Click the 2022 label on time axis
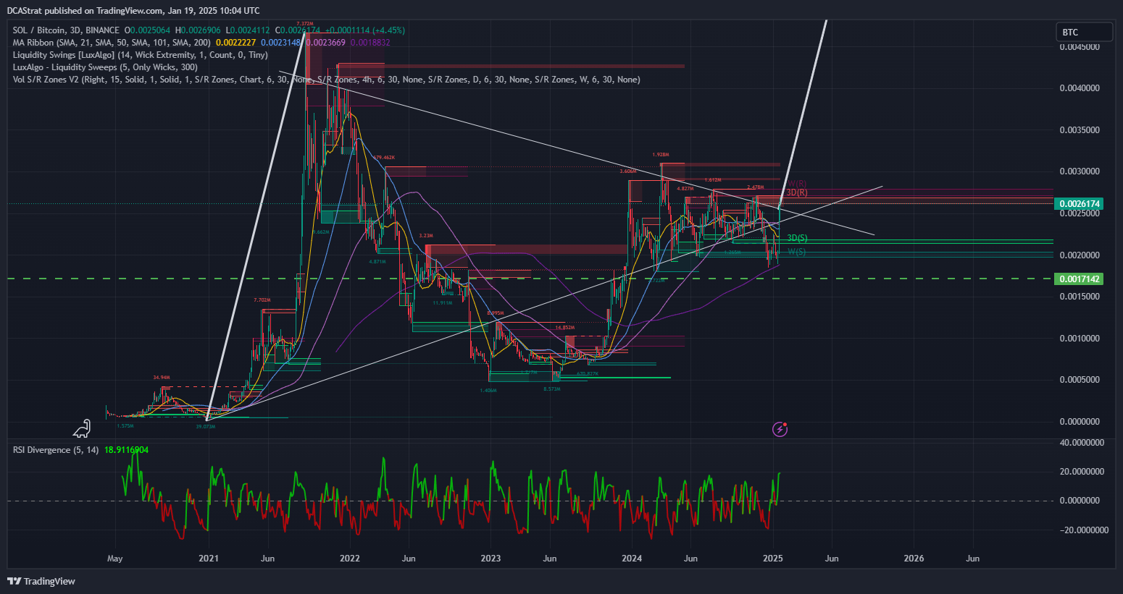 (x=349, y=559)
